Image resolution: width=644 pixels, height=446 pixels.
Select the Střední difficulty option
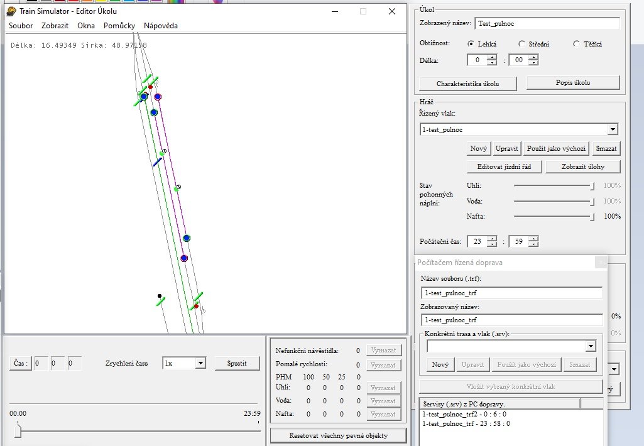(x=521, y=44)
